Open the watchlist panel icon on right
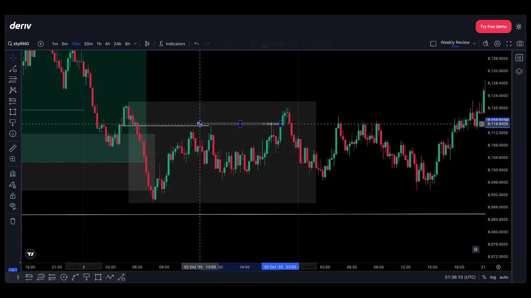Image resolution: width=531 pixels, height=298 pixels. [x=519, y=58]
